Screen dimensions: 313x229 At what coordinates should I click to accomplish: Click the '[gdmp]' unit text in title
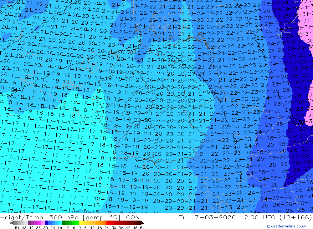95,217
